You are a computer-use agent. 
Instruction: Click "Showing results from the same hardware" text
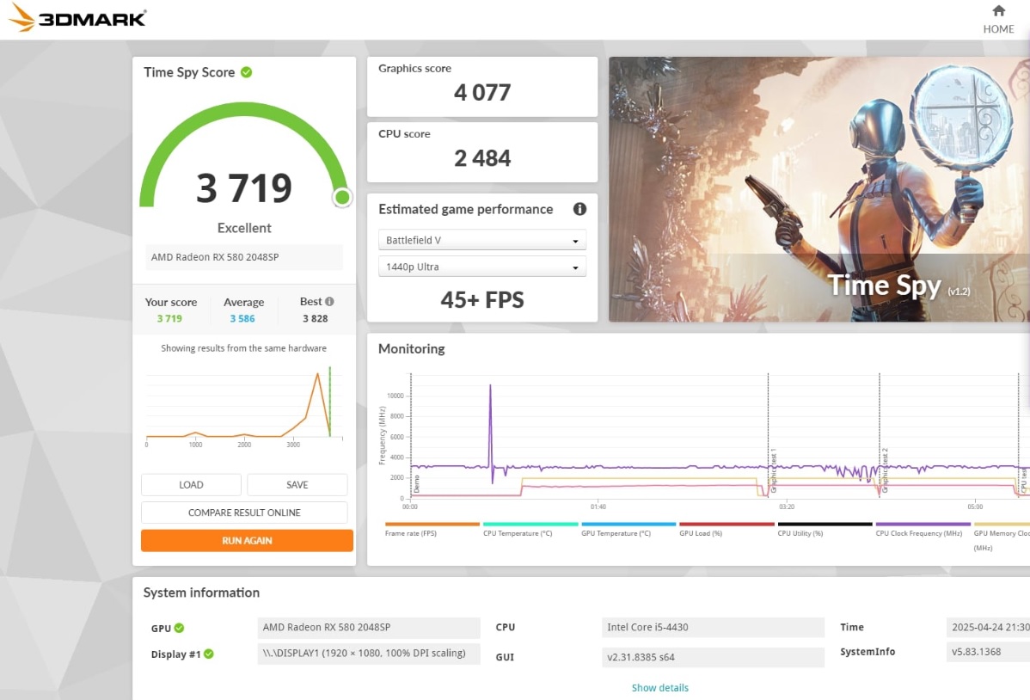click(243, 348)
